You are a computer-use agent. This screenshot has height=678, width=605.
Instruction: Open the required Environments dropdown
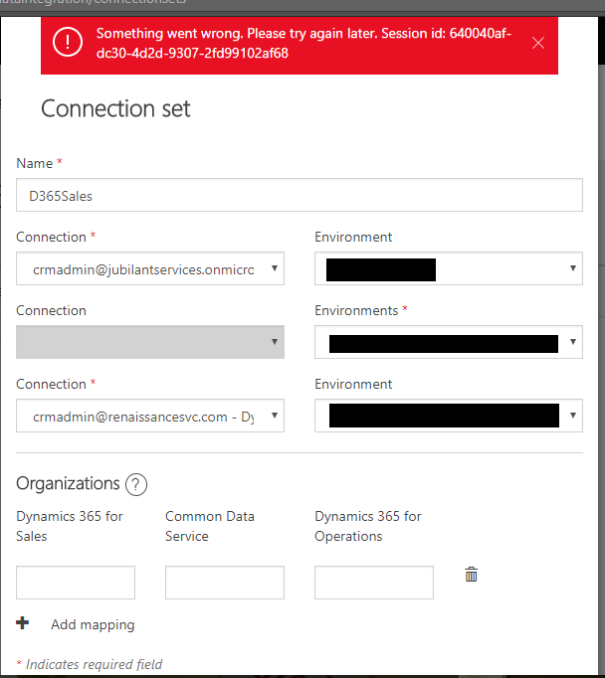click(449, 342)
